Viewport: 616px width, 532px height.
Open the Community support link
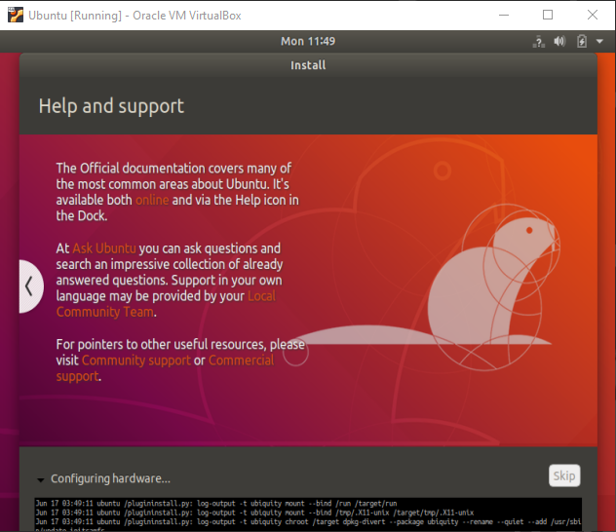pos(135,361)
